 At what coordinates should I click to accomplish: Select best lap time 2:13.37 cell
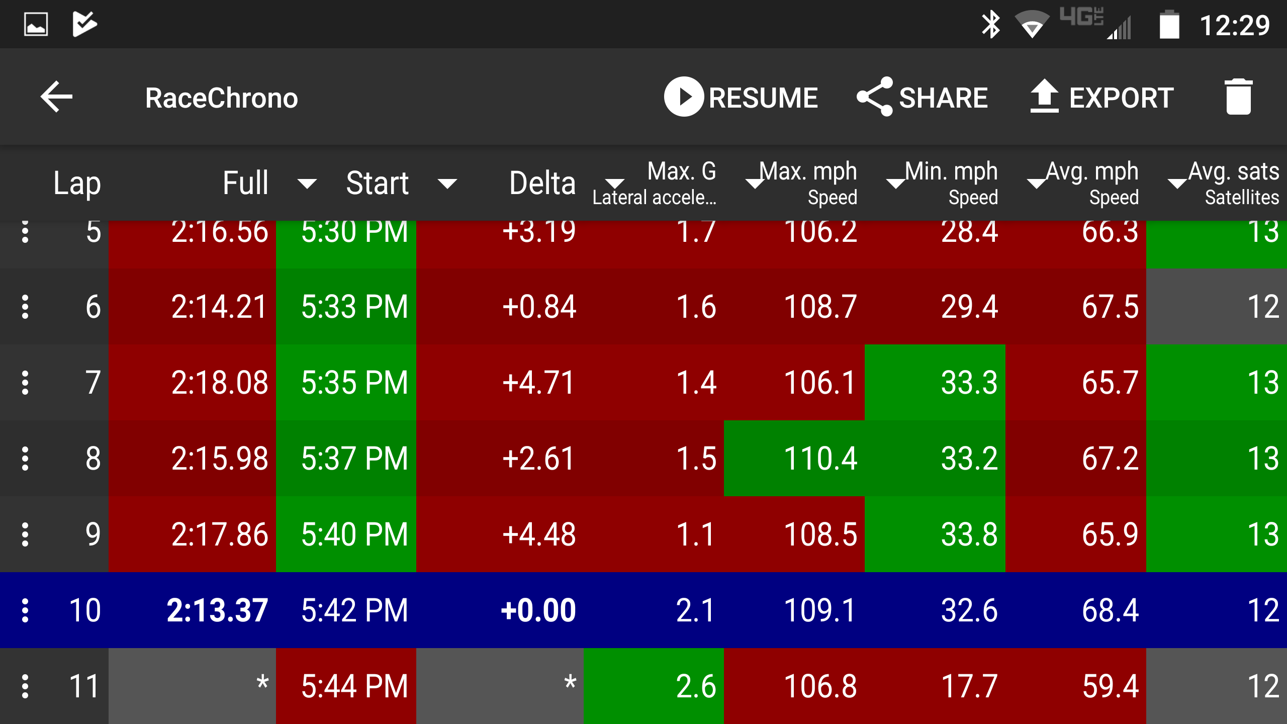[x=217, y=610]
